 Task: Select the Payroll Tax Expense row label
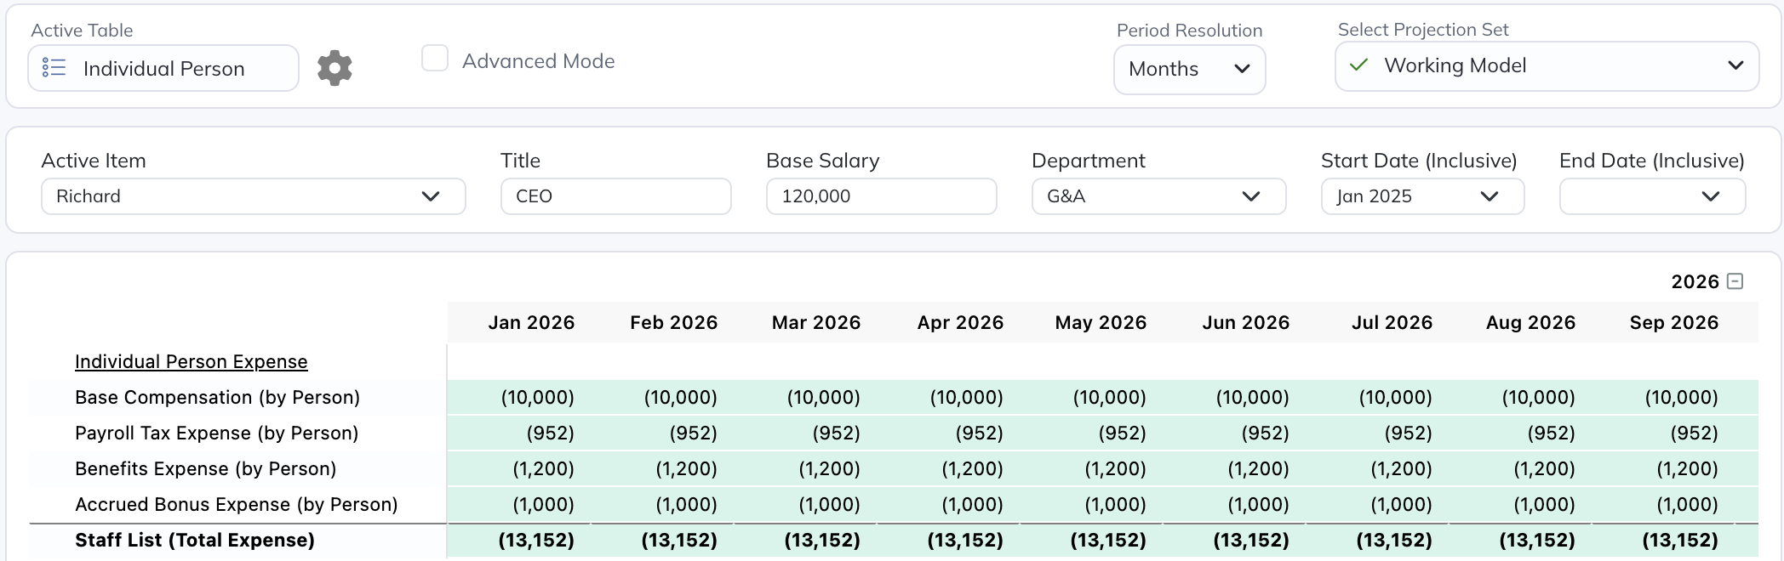(216, 433)
